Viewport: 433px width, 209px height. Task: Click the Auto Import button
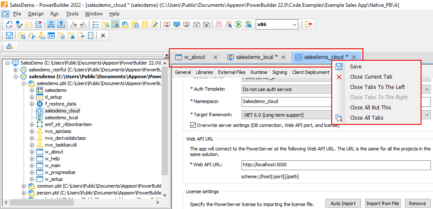343,203
